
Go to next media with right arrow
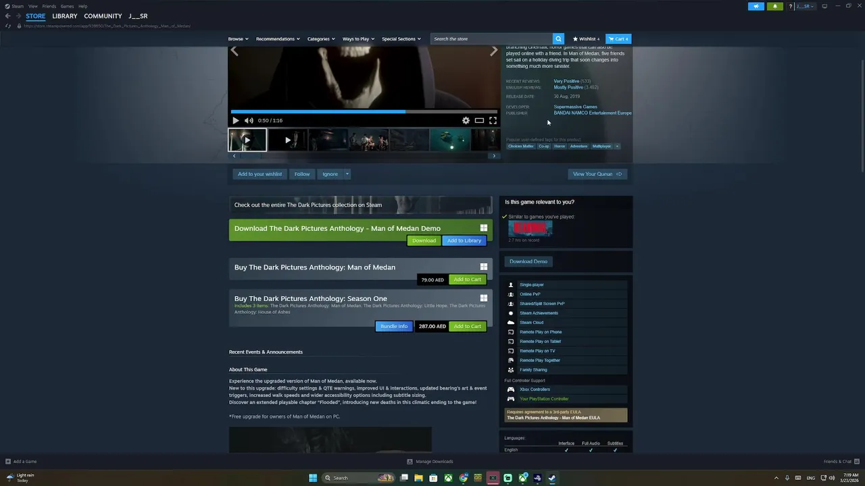[494, 51]
